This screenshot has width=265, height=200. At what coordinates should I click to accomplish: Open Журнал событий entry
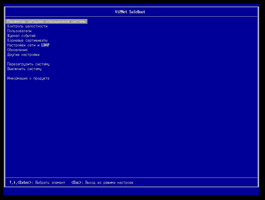pos(21,36)
